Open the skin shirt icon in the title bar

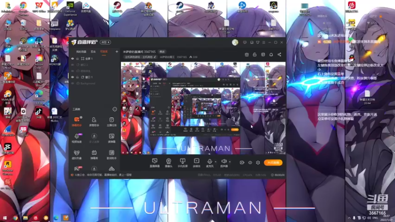pyautogui.click(x=258, y=42)
